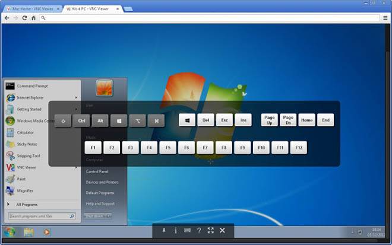Image resolution: width=392 pixels, height=245 pixels.
Task: Reload the browser page
Action: (x=24, y=18)
